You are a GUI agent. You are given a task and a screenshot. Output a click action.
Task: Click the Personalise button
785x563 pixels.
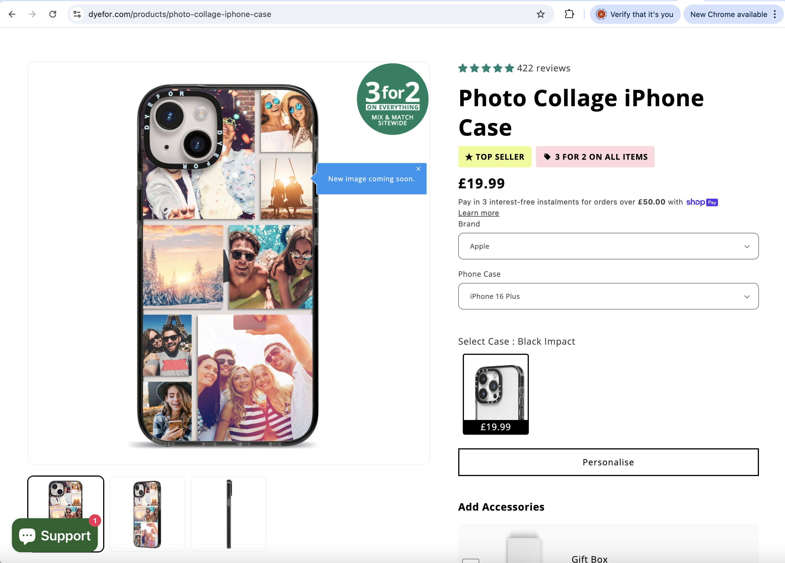click(x=608, y=462)
